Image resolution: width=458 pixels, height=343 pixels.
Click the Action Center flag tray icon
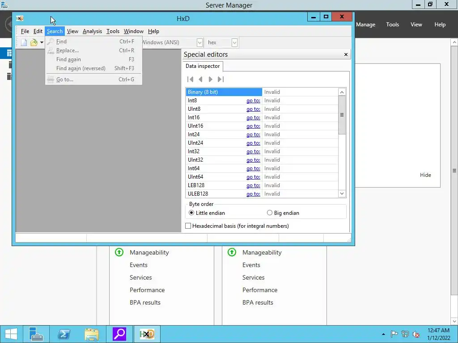click(x=394, y=334)
